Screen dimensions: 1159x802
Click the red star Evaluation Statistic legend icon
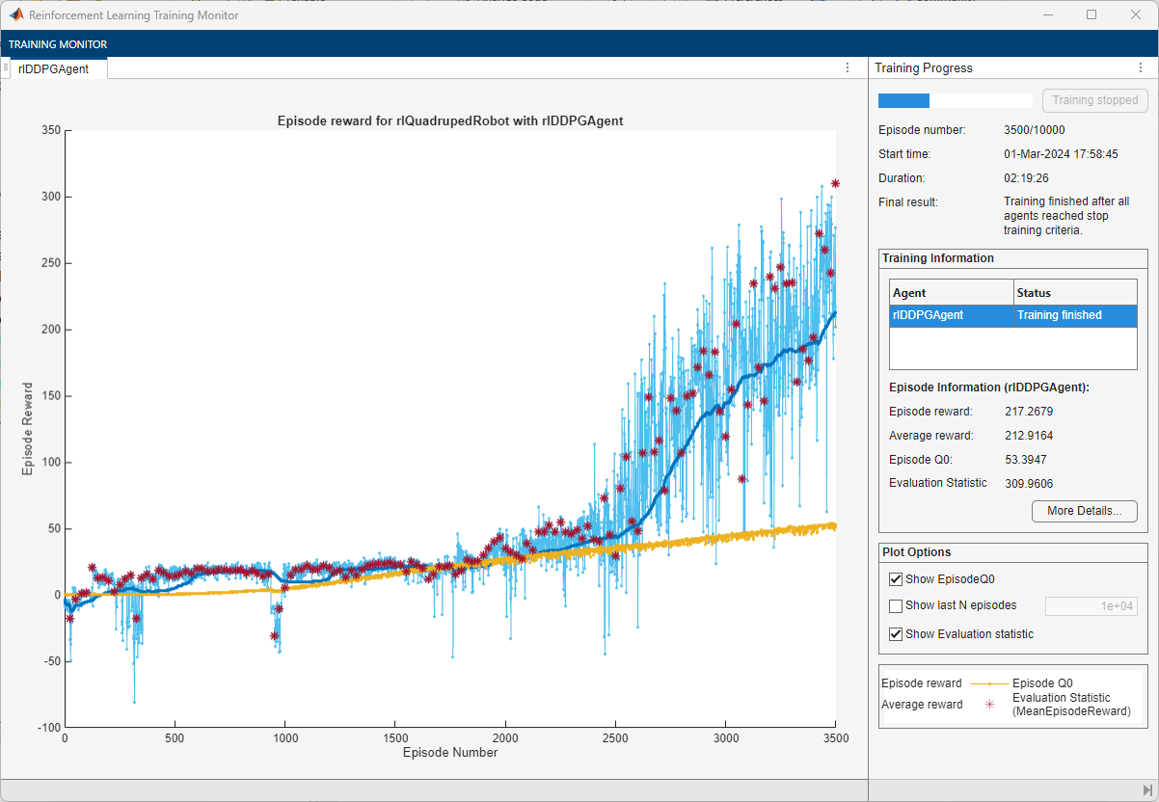tap(987, 705)
